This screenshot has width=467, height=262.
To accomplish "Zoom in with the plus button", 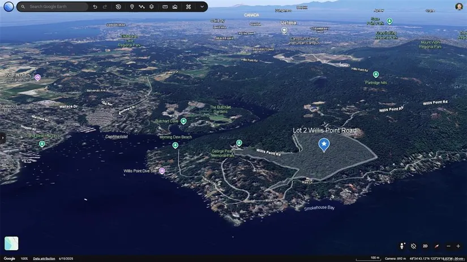I will [x=459, y=246].
